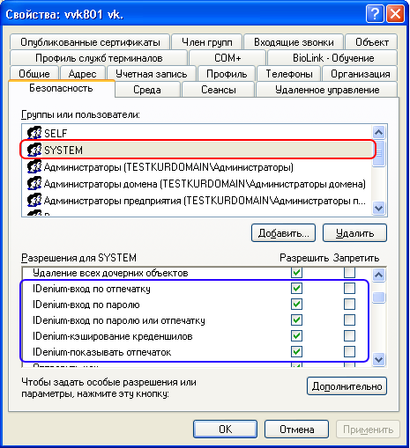The height and width of the screenshot is (448, 410).
Task: Click the SYSTEM user group icon
Action: [34, 150]
